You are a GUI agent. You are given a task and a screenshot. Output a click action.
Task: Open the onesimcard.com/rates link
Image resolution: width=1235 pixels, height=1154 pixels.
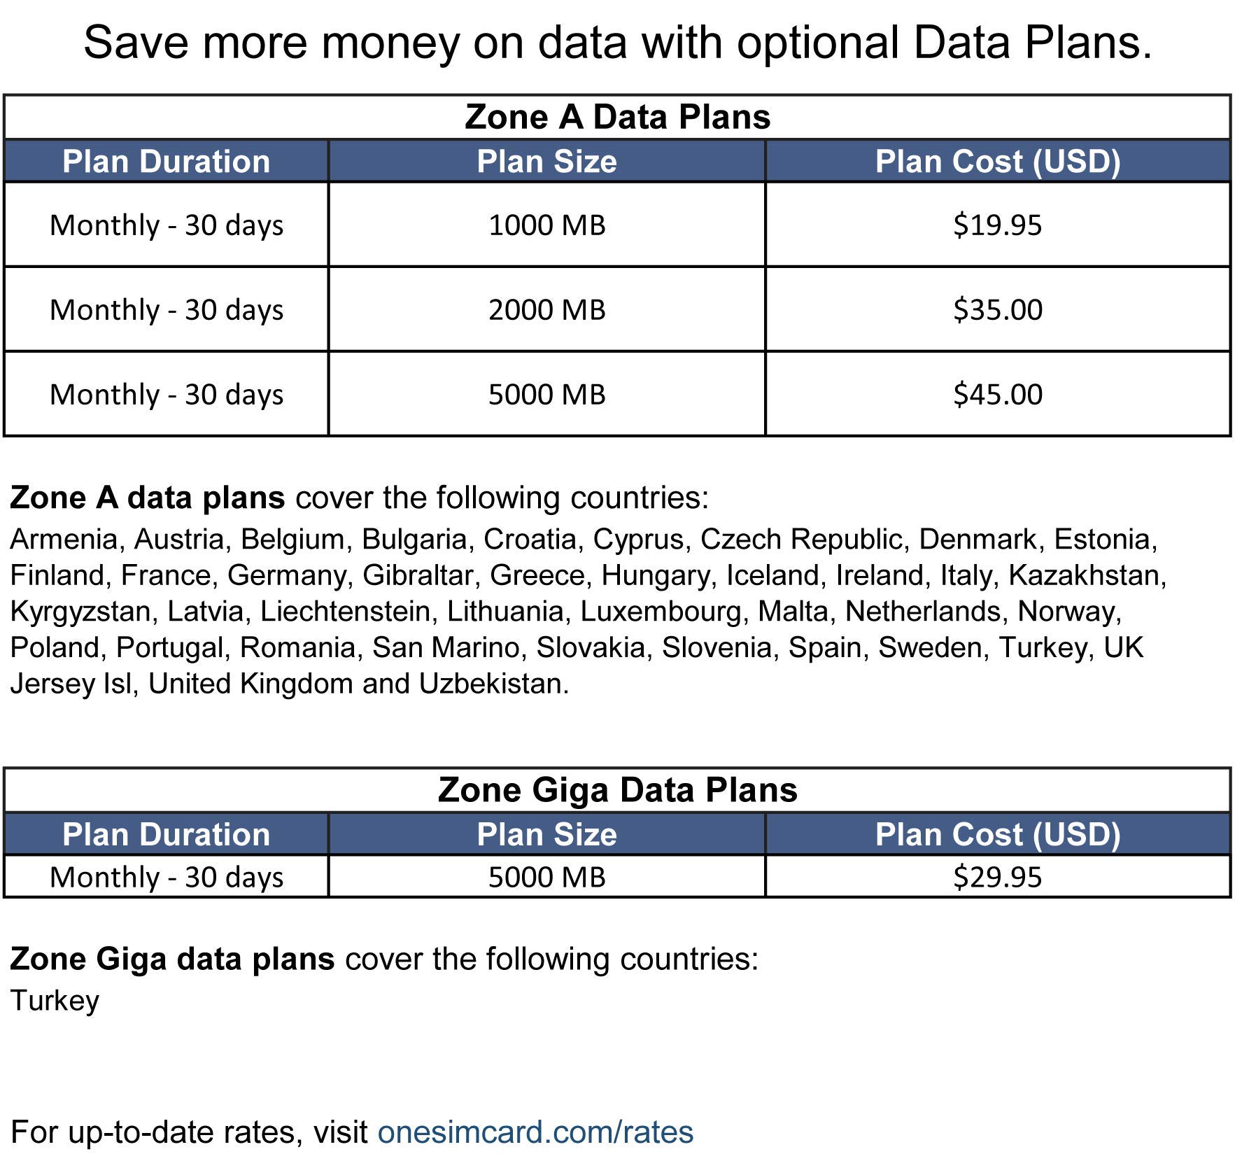click(x=535, y=1132)
